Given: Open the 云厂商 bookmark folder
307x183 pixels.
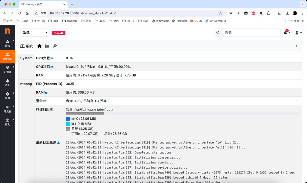Looking at the screenshot, I should click(x=39, y=21).
